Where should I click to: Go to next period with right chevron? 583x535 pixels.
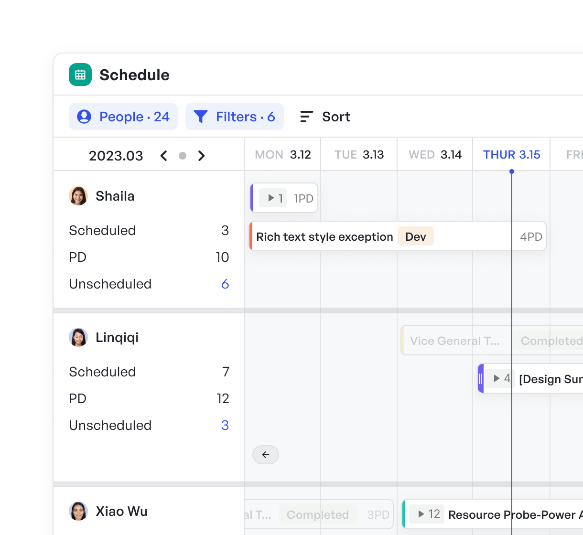(x=202, y=156)
